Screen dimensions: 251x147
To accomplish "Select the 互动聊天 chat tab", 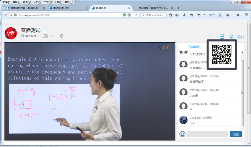I will pyautogui.click(x=194, y=47).
